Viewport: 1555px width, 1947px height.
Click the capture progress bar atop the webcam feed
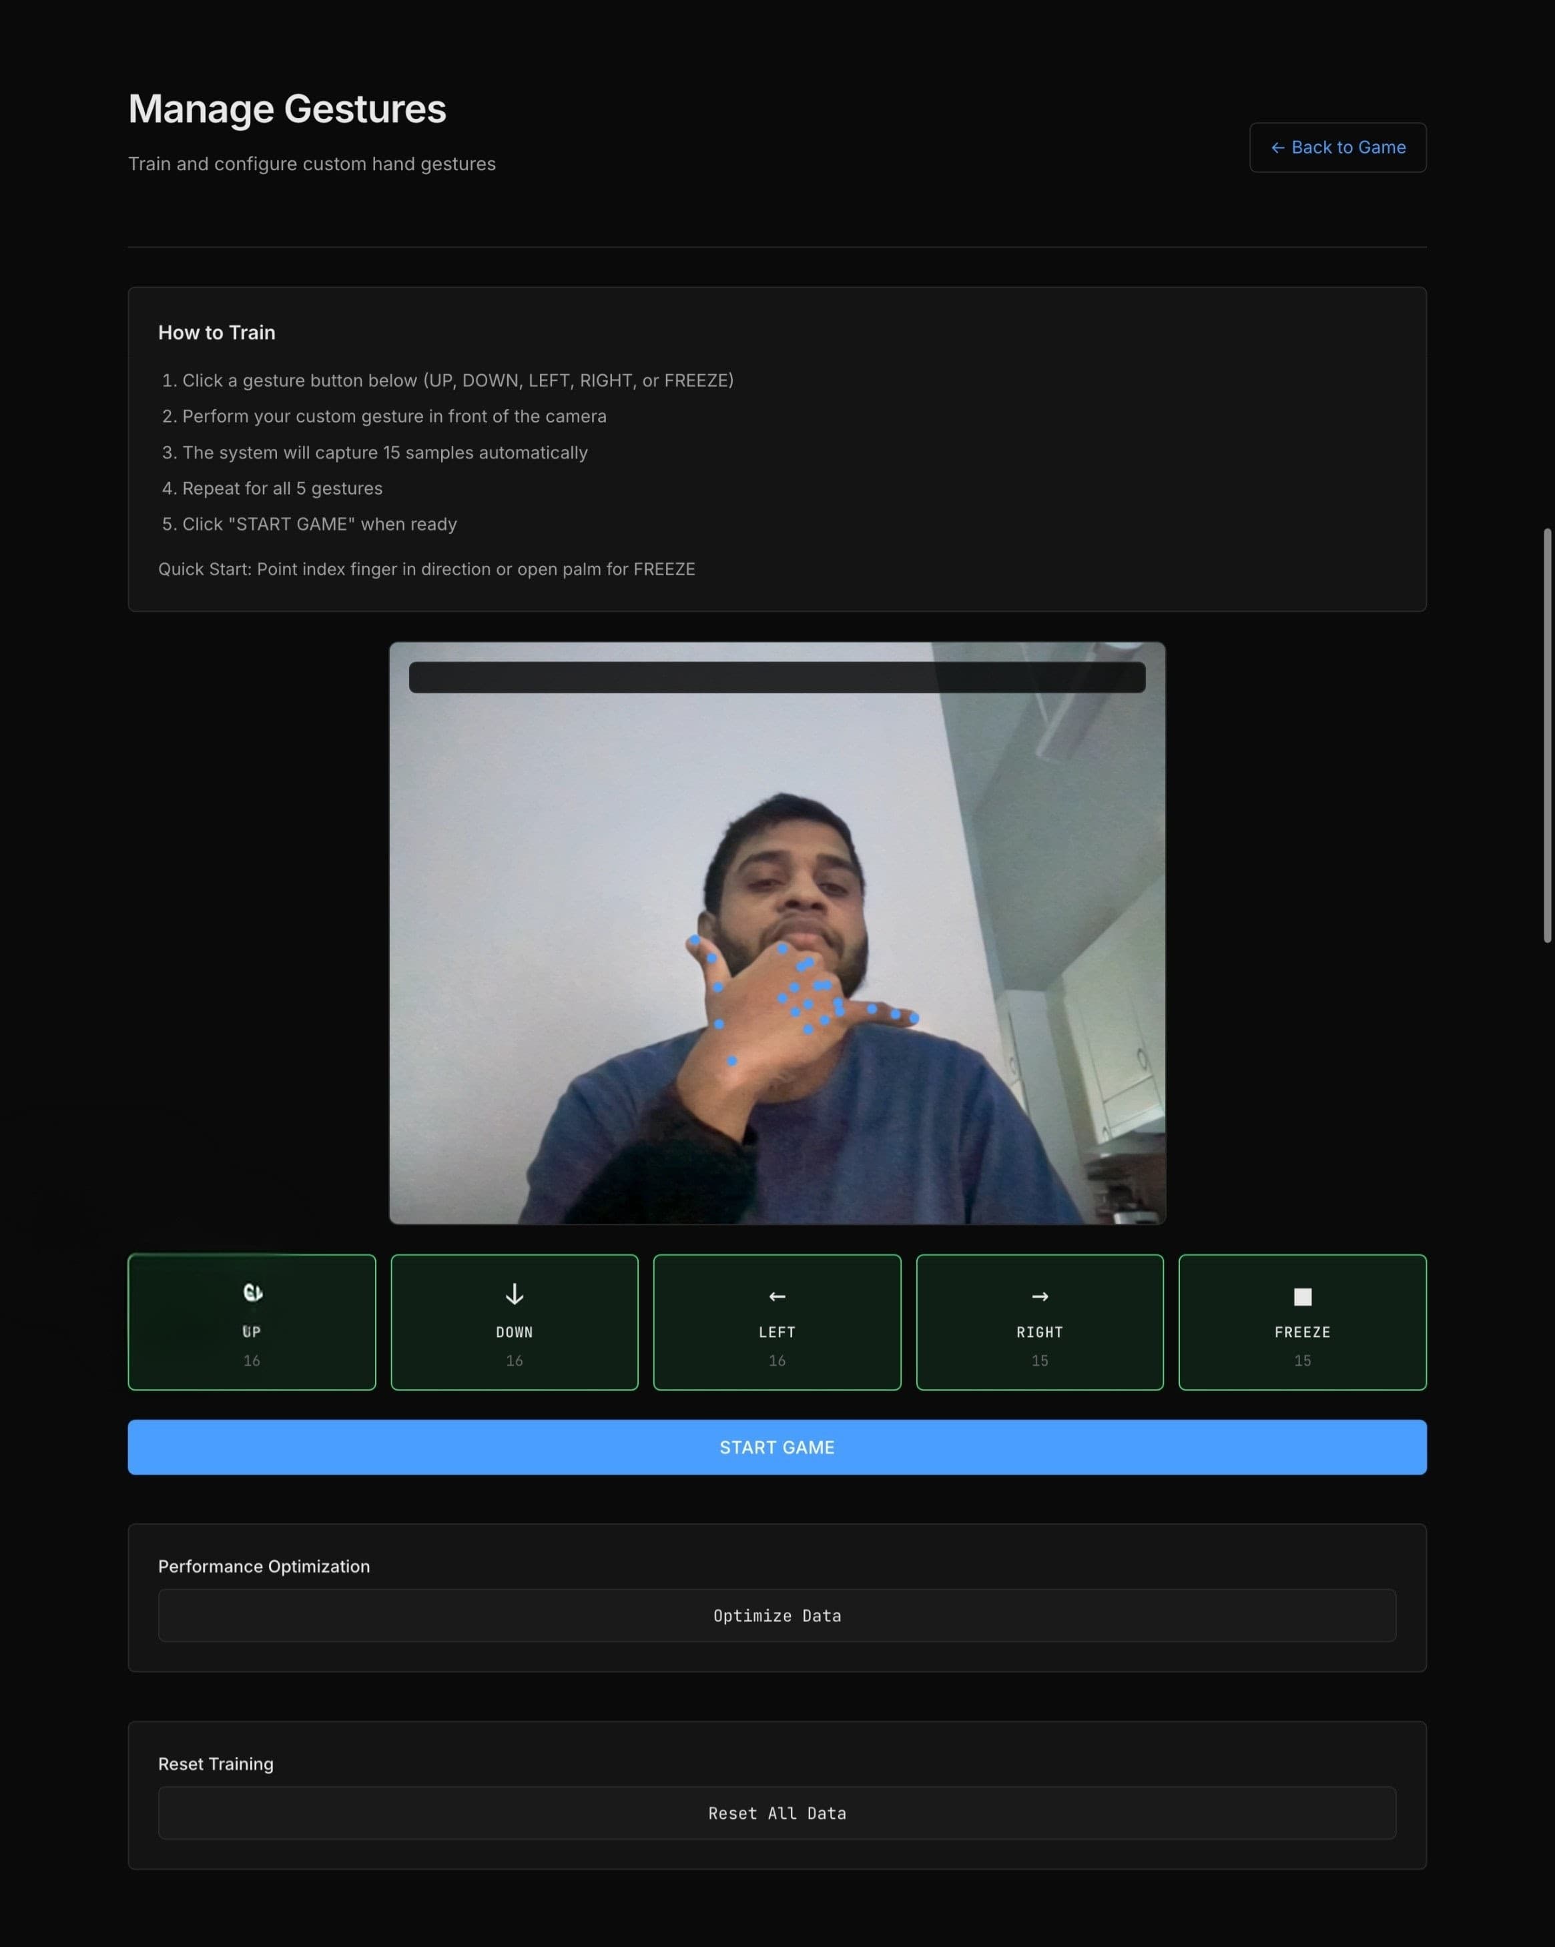point(777,678)
